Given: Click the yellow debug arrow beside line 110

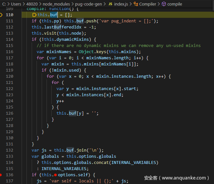Looking at the screenshot, I should coord(2,15).
